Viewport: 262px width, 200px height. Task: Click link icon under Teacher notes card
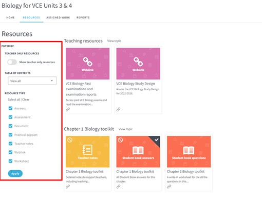68,187
